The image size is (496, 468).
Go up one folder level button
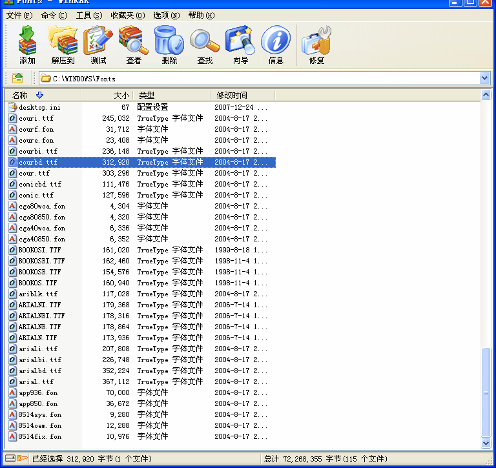(x=18, y=78)
